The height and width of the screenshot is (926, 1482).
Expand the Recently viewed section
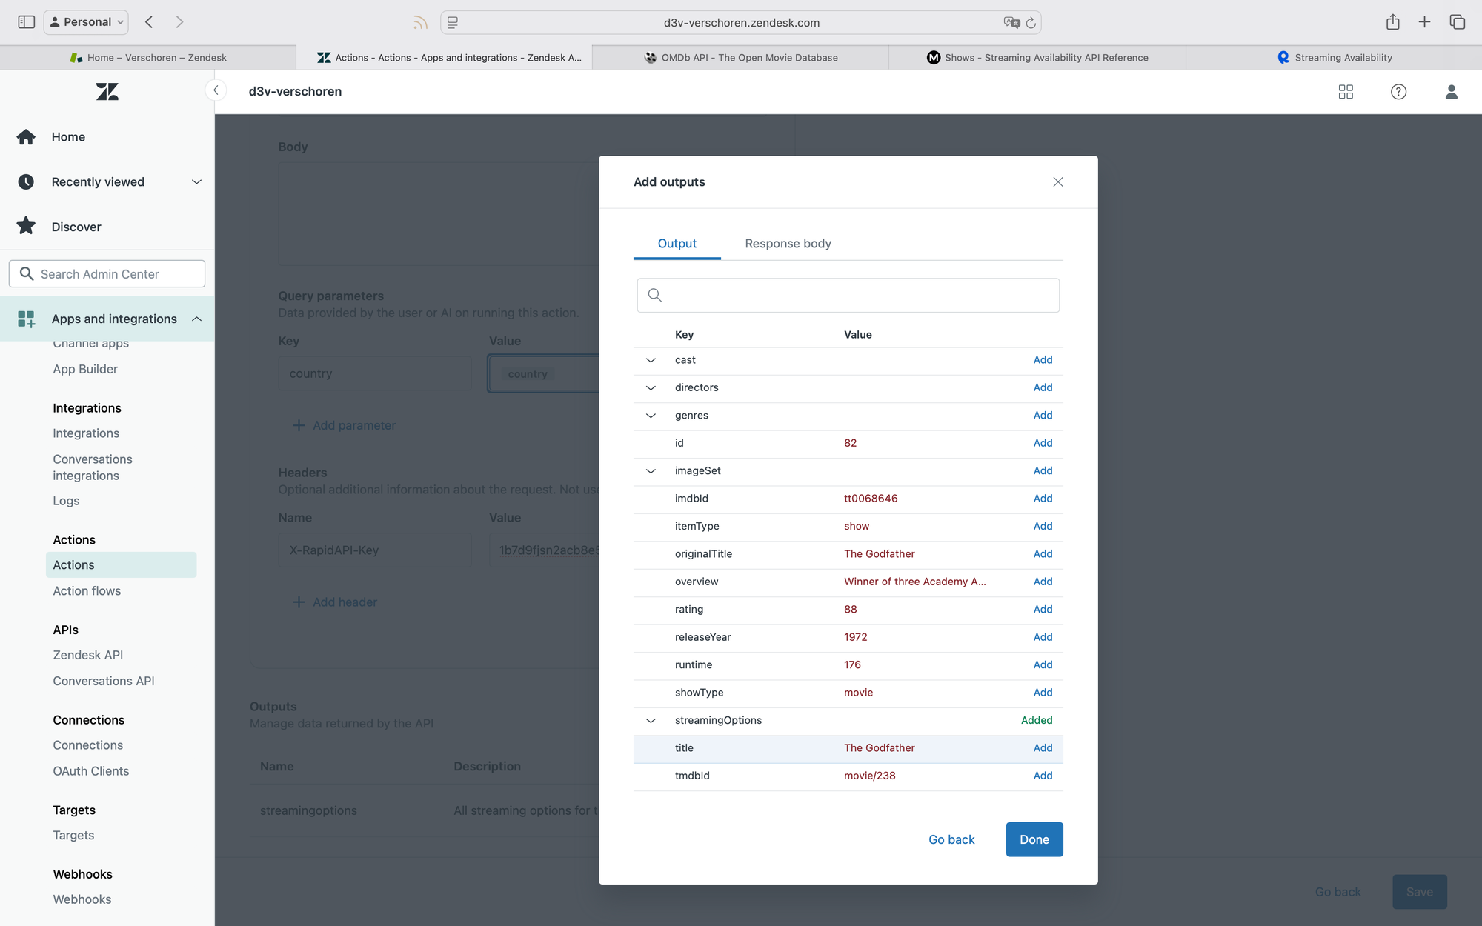tap(196, 182)
